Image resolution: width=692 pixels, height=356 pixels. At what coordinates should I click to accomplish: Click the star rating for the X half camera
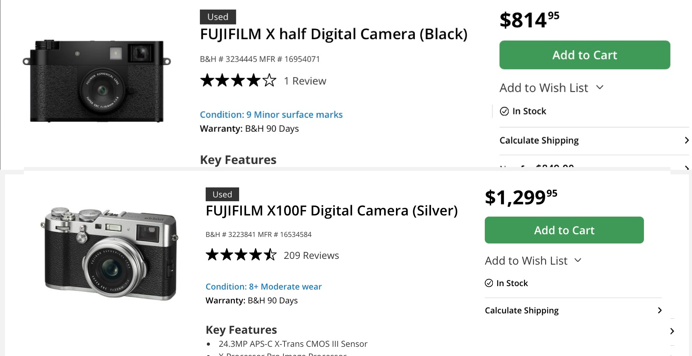click(237, 81)
